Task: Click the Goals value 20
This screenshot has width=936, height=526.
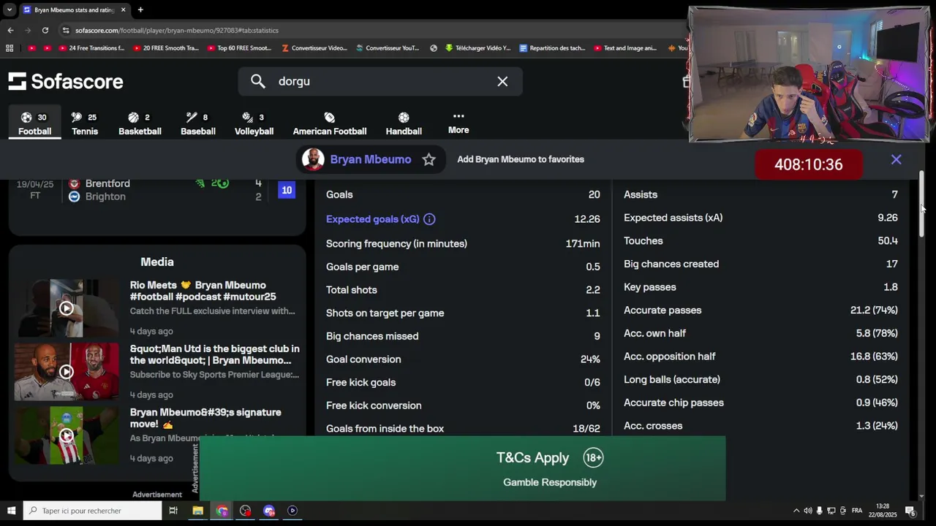Action: (594, 194)
